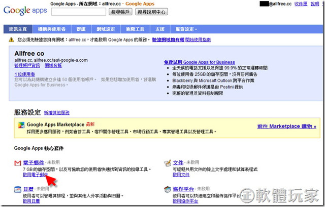This screenshot has width=325, height=207.
Task: Click the Sites (協作平台) icon
Action: coord(168,189)
